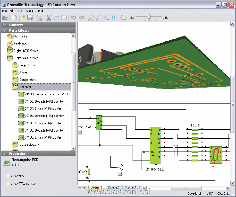This screenshot has height=197, width=236.
Task: Paste from the clipboard toolbar icon
Action: pyautogui.click(x=64, y=18)
